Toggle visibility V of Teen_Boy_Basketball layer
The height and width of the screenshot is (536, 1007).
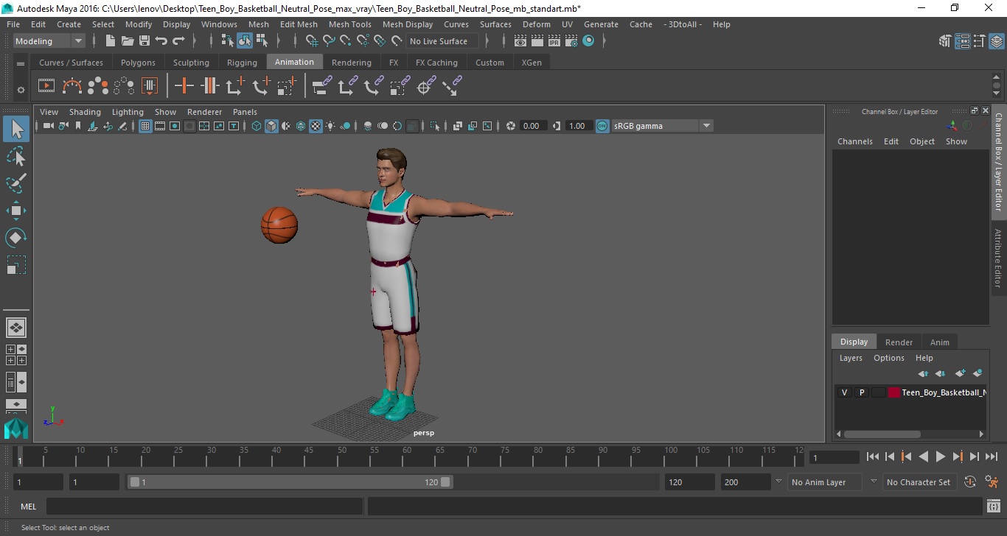[844, 392]
